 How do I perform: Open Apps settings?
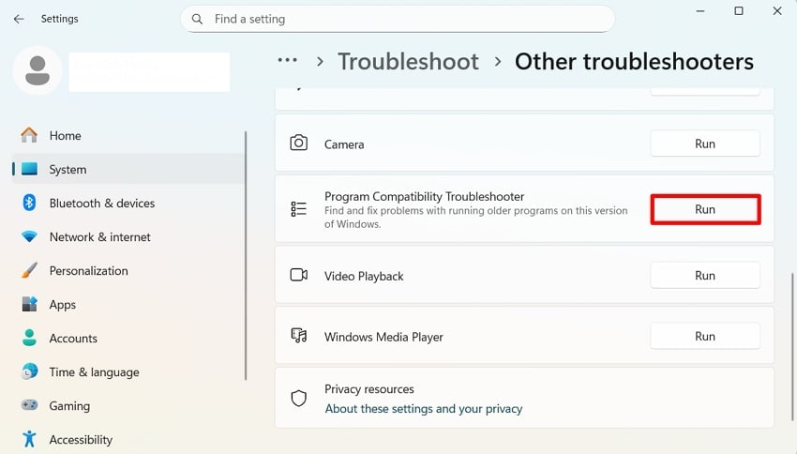[128, 305]
